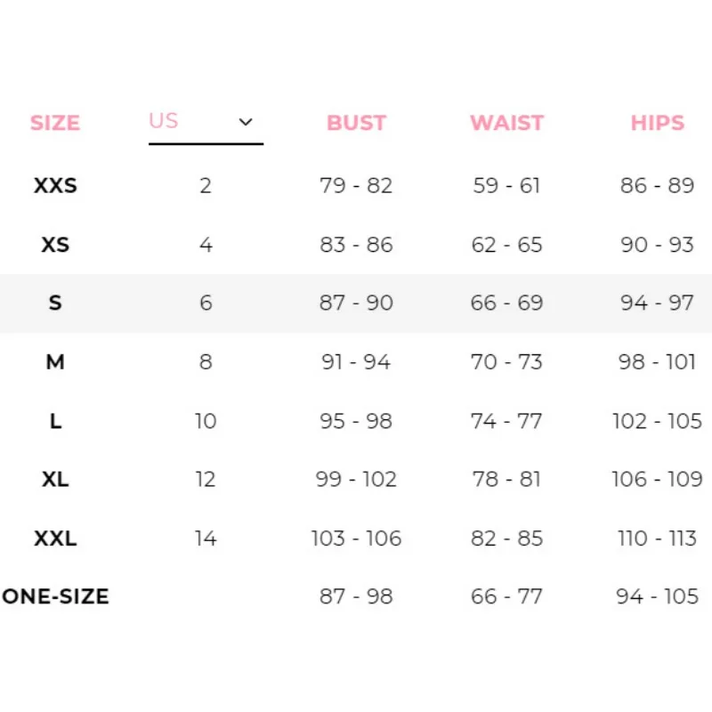Click the 66 - 77 one-size waist value

[x=506, y=596]
